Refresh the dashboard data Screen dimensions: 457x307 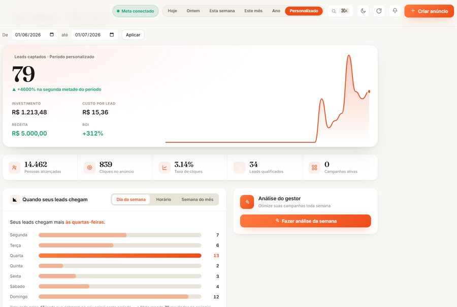tap(379, 11)
